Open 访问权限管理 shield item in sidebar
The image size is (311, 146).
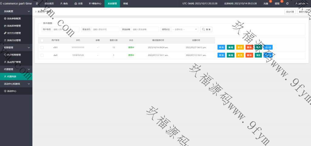14,55
